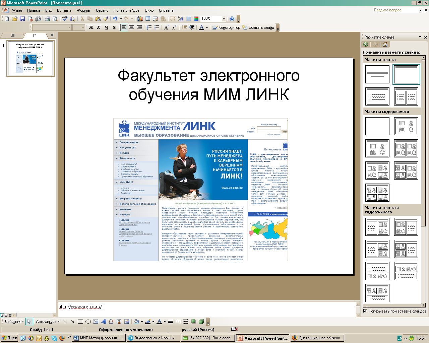Image resolution: width=429 pixels, height=343 pixels.
Task: Open the Действия dropdown menu
Action: (14, 322)
